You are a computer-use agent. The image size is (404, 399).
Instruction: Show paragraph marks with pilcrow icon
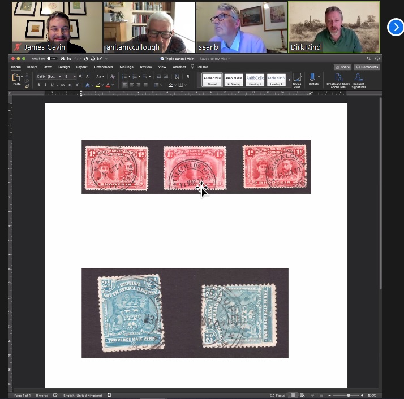[x=188, y=76]
